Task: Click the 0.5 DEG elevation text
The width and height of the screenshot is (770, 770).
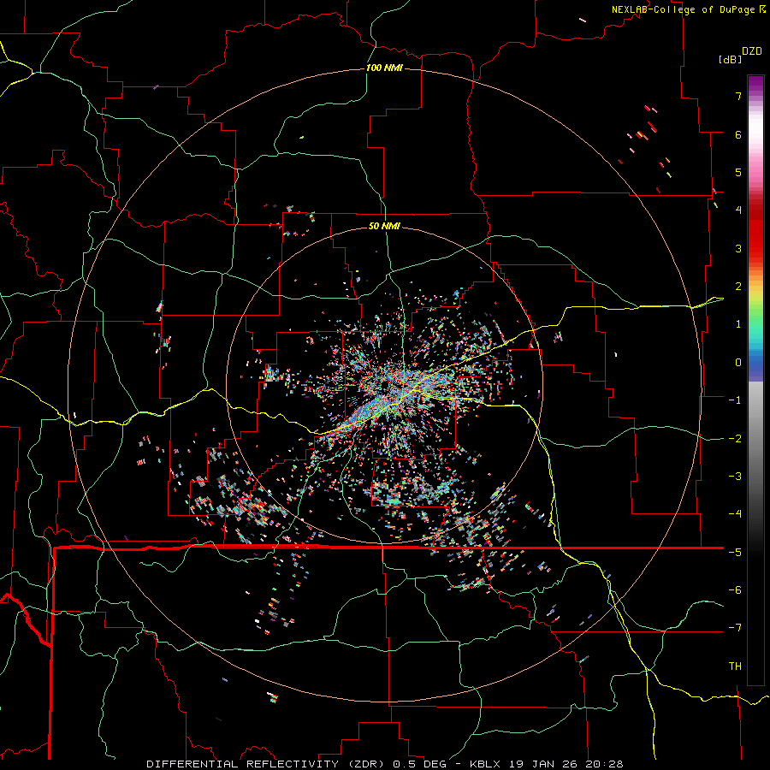Action: (420, 764)
